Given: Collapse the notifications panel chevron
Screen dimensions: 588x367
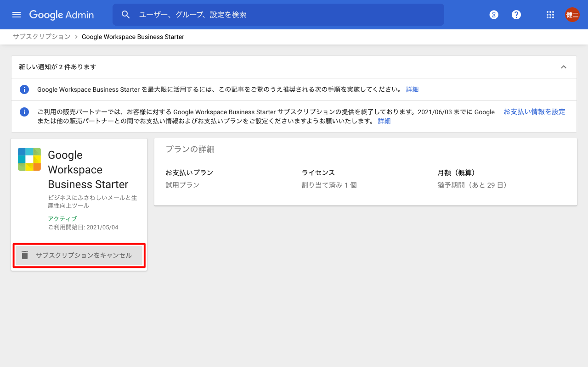Looking at the screenshot, I should click(564, 67).
